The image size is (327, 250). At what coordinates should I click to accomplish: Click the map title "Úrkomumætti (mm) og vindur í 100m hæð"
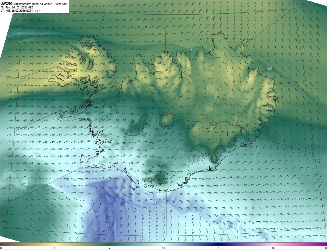tap(41, 3)
